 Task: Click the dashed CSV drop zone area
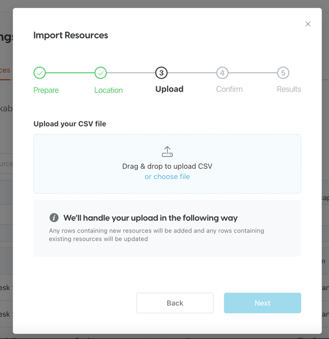167,164
